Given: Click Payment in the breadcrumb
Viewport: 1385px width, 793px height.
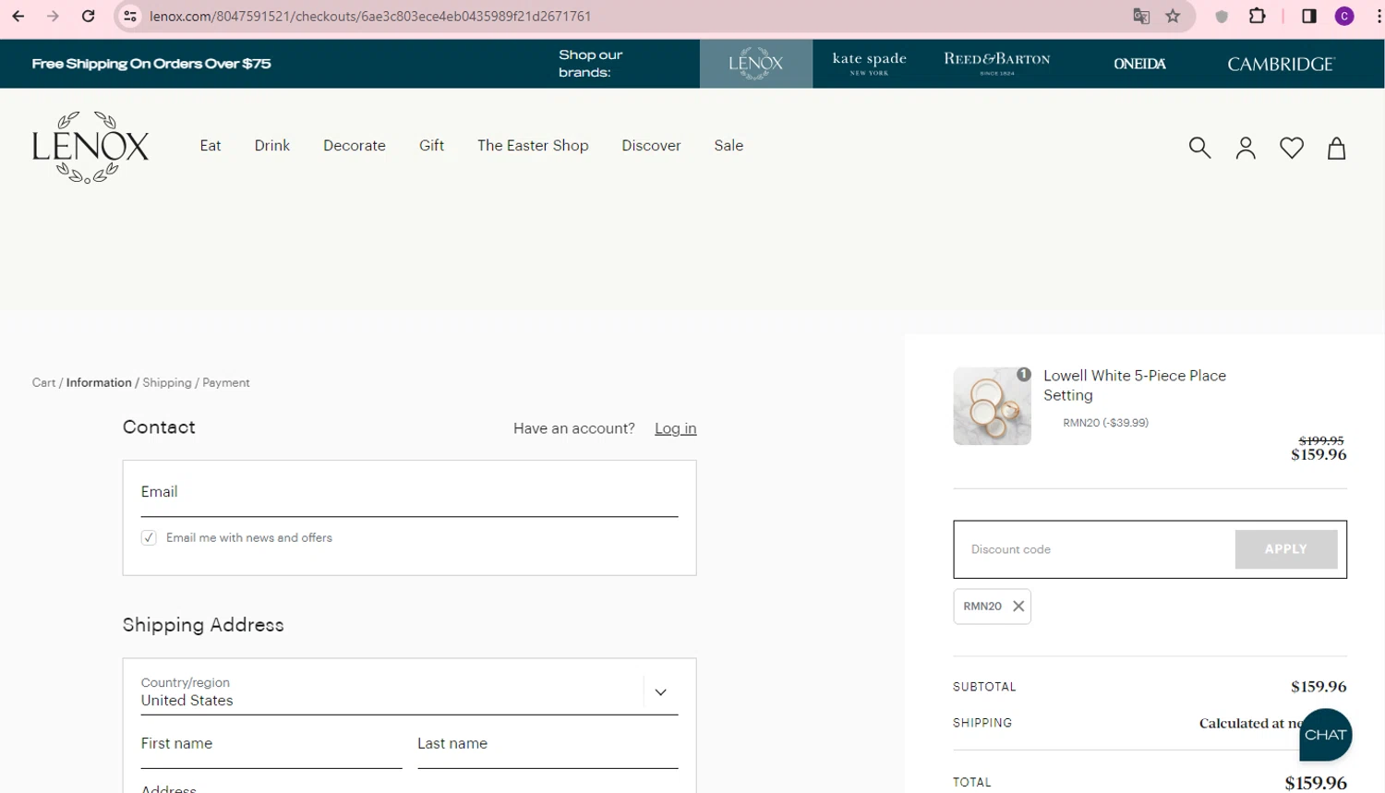Looking at the screenshot, I should click(x=226, y=382).
